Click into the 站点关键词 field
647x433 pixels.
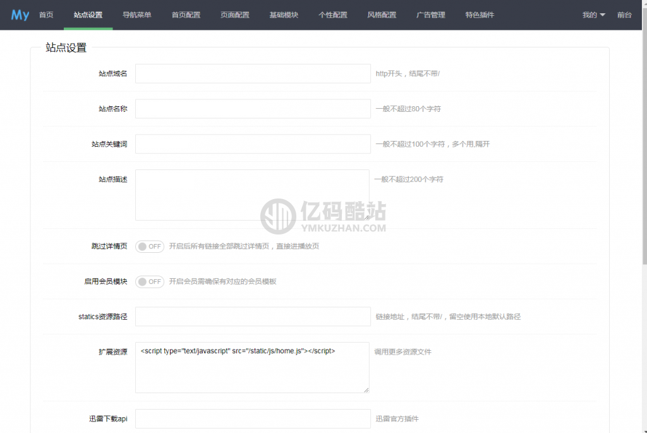coord(253,143)
